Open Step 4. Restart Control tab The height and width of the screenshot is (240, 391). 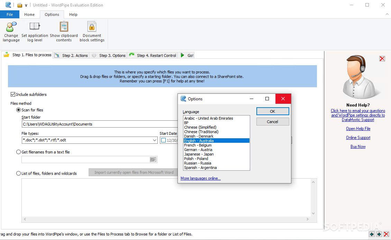[153, 56]
